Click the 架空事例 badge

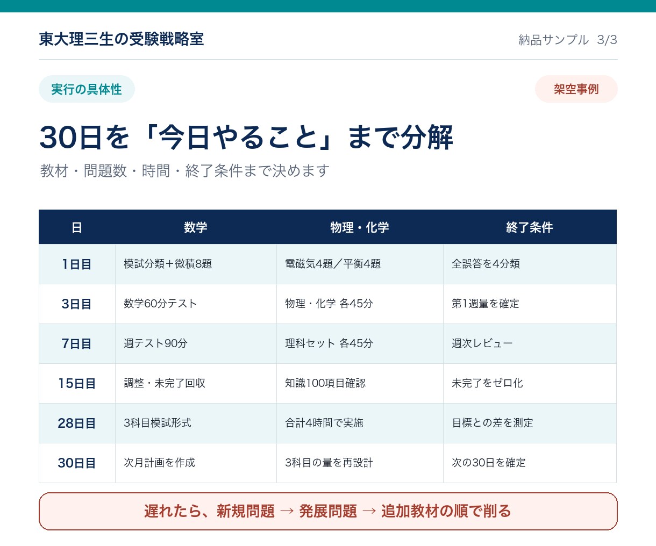pos(576,89)
